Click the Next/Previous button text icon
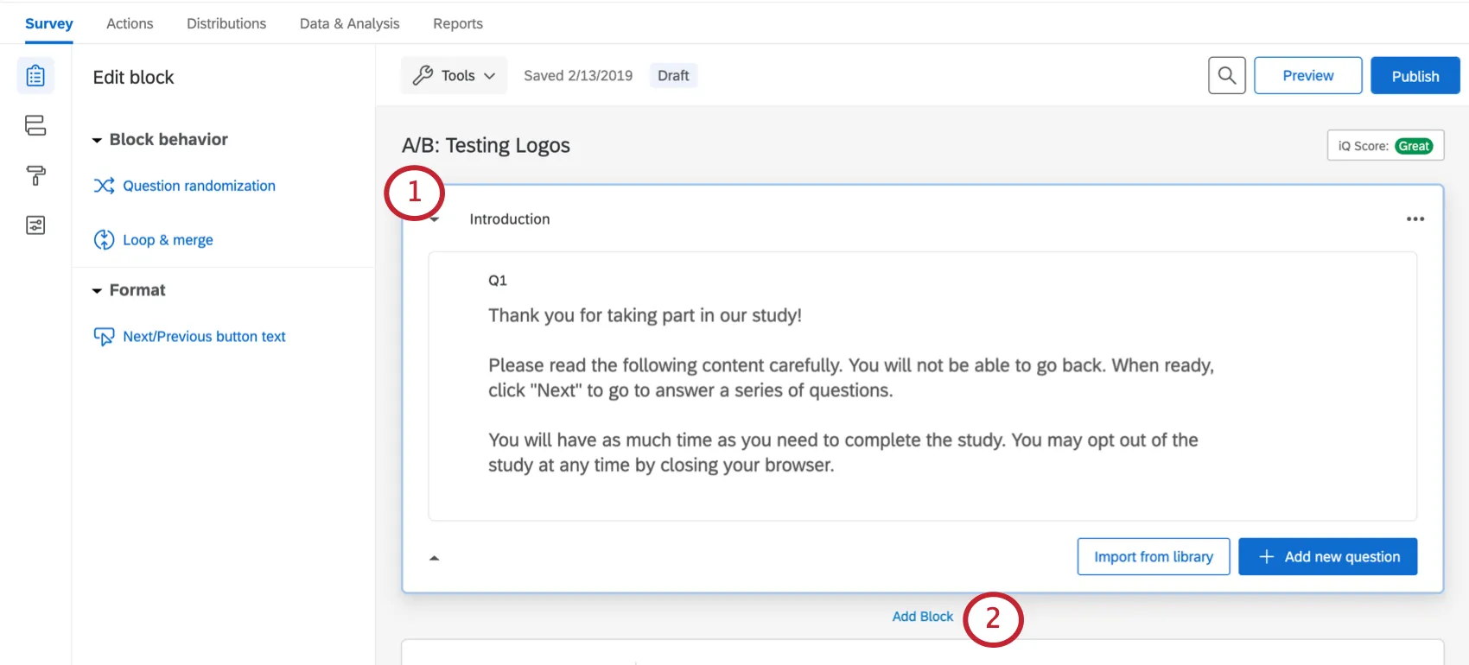The width and height of the screenshot is (1469, 665). click(x=104, y=336)
